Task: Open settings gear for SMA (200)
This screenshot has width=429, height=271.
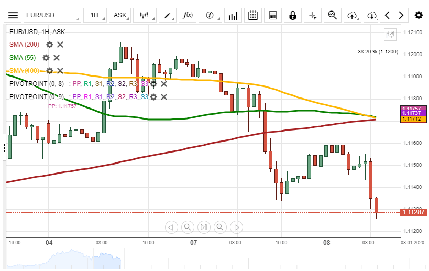Action: [x=50, y=45]
